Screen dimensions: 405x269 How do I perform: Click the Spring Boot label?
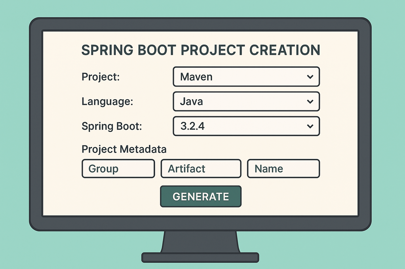pyautogui.click(x=112, y=126)
